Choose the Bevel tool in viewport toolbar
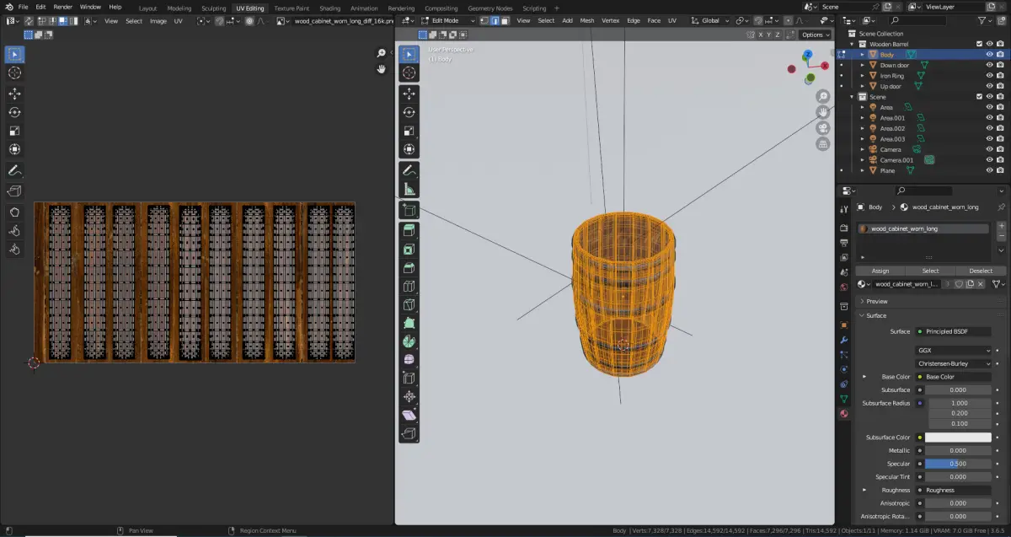Screen dimensions: 1011x537 point(409,267)
